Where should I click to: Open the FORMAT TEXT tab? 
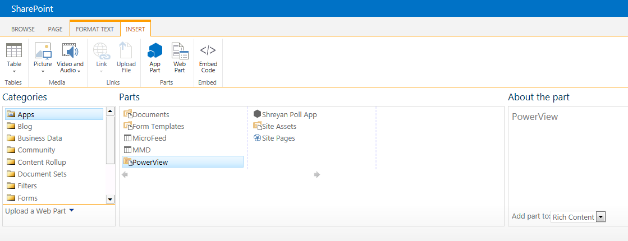95,29
